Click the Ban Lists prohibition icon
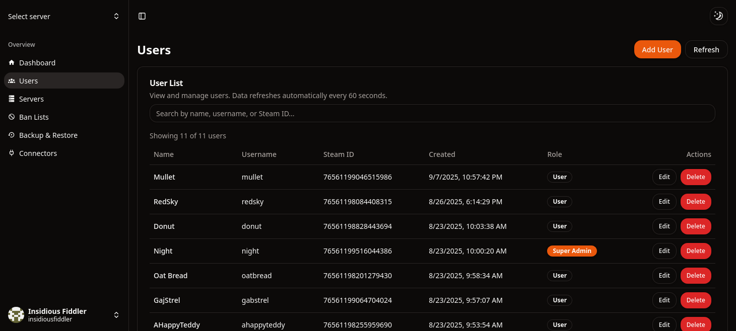This screenshot has width=736, height=331. [11, 117]
